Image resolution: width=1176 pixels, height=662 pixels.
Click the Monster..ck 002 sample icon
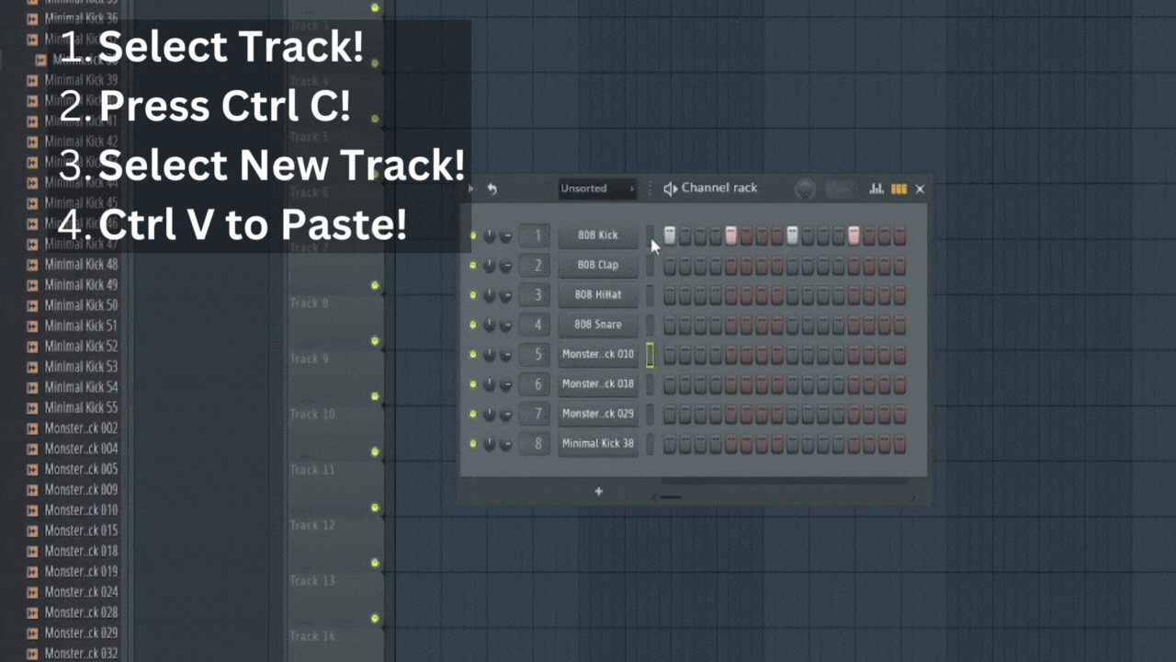pos(32,428)
